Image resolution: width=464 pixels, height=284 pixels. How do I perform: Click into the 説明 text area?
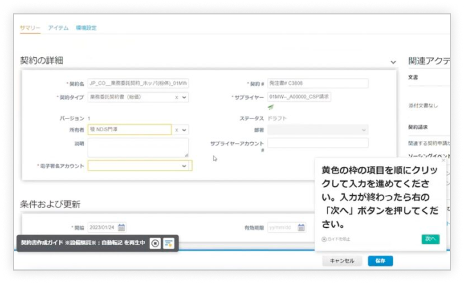pos(138,147)
